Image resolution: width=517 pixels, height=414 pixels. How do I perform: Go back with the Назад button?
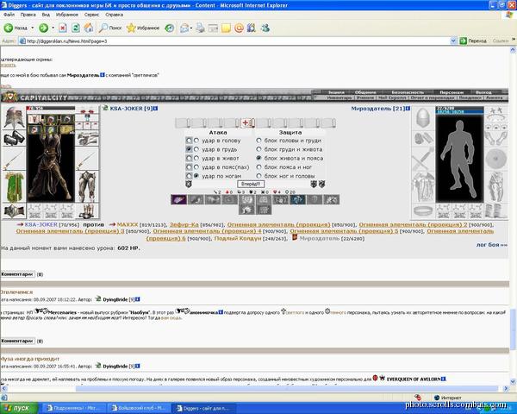pos(16,28)
